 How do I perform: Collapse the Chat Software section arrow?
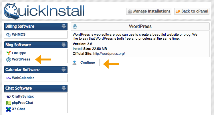[64, 88]
